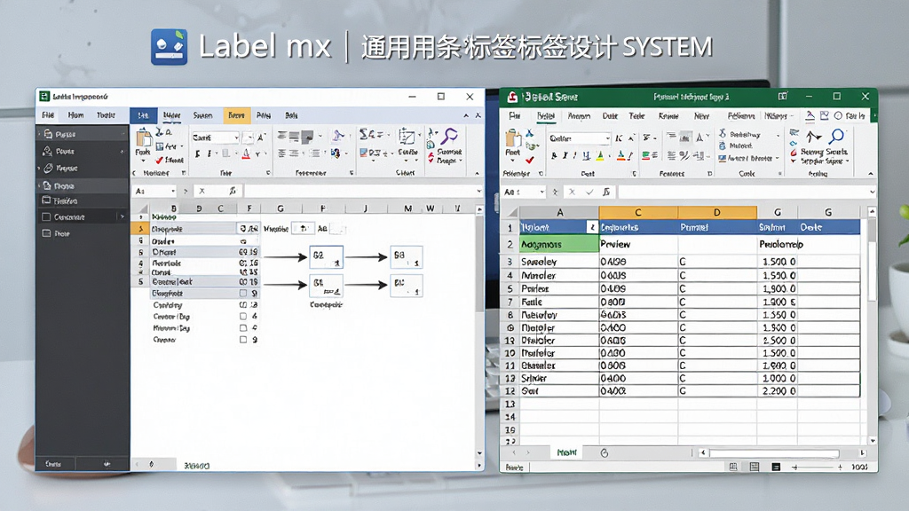
Task: Toggle Bold in the green spreadsheet window ribbon
Action: [x=554, y=155]
